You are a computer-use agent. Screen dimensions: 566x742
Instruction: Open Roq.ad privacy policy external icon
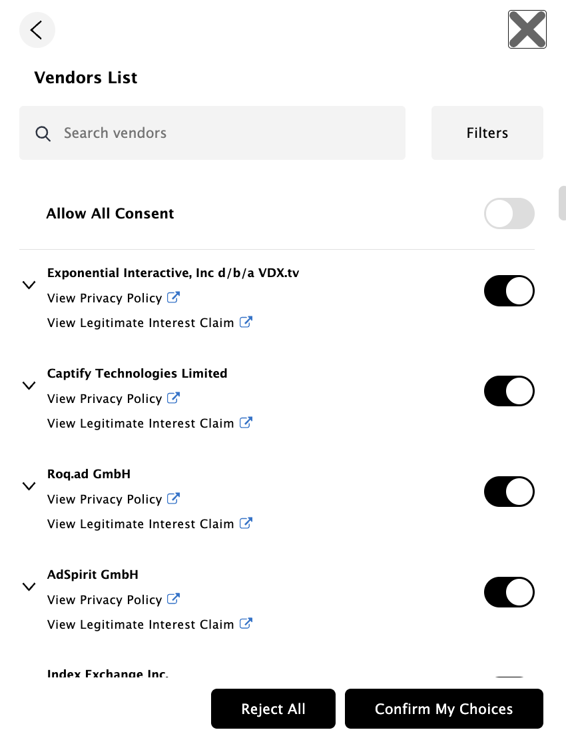pyautogui.click(x=173, y=499)
